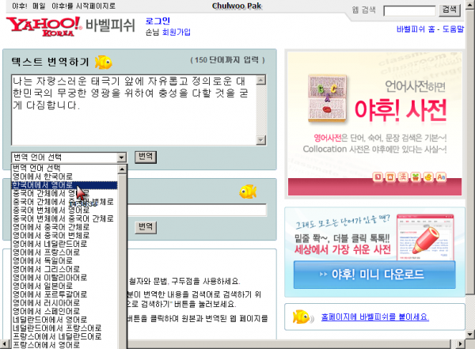Go to 바벨피쉬 홈 link
475x349 pixels.
point(416,29)
